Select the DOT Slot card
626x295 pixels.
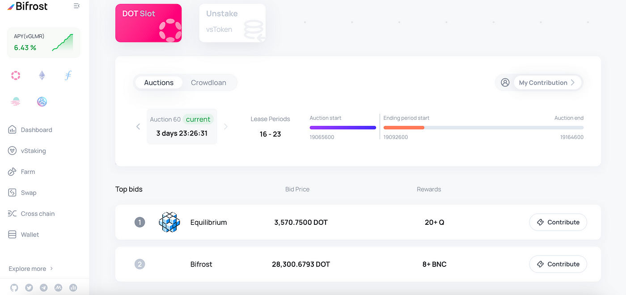pyautogui.click(x=148, y=23)
